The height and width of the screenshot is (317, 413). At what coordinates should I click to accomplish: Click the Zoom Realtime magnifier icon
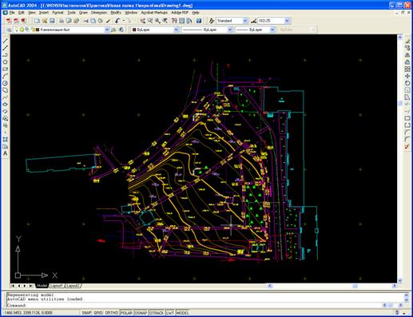[x=150, y=21]
